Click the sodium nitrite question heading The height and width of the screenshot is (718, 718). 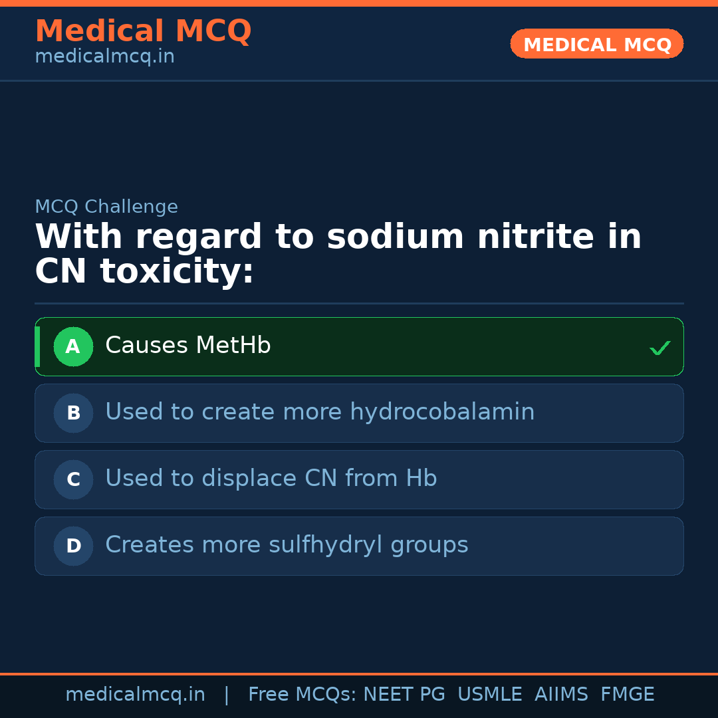pyautogui.click(x=338, y=254)
